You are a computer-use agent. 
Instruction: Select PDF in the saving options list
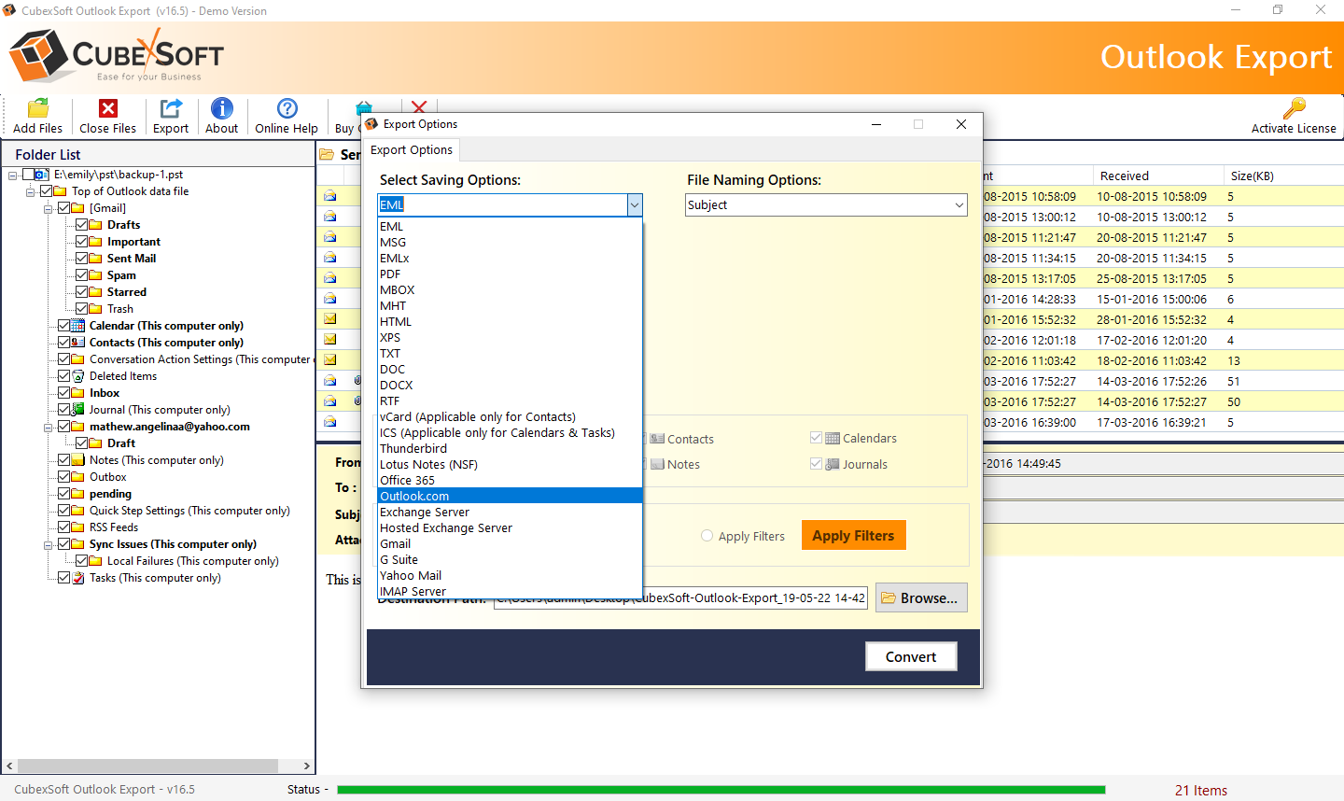click(x=390, y=274)
